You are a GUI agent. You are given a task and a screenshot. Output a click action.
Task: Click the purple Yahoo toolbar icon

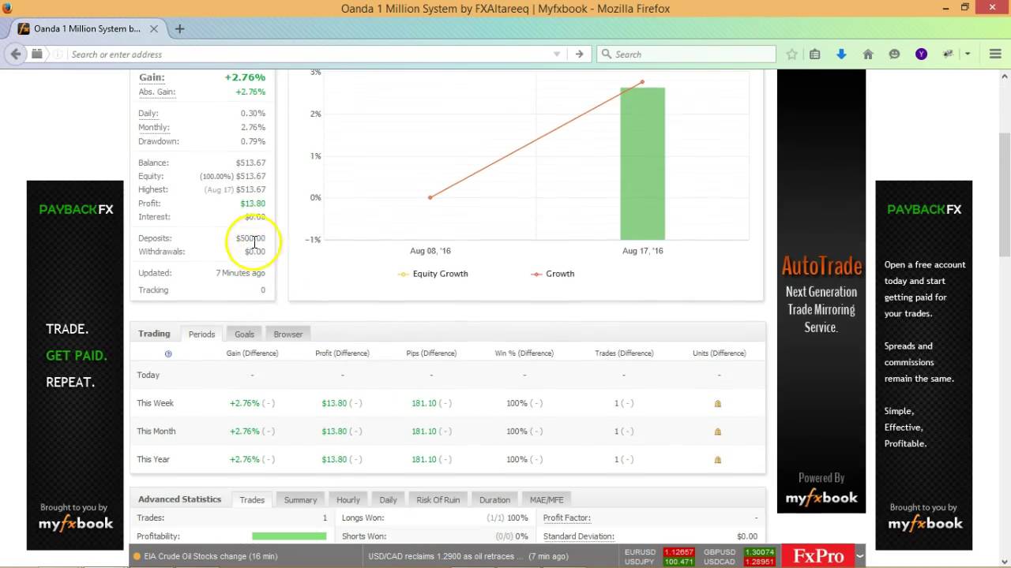(921, 54)
